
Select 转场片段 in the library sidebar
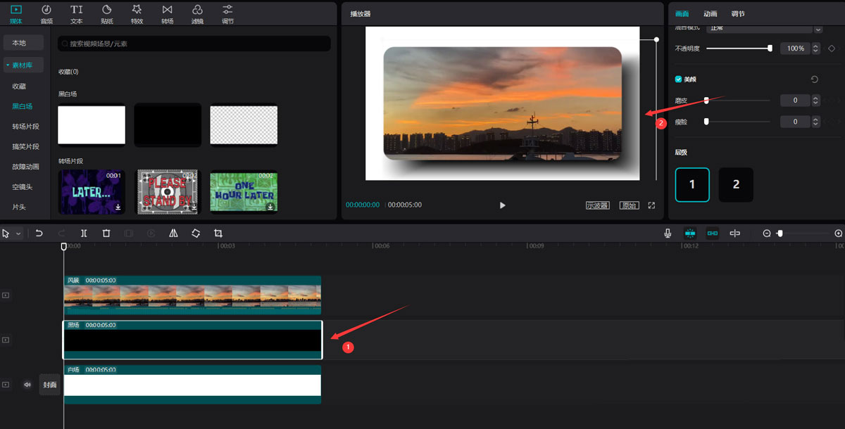(x=25, y=127)
